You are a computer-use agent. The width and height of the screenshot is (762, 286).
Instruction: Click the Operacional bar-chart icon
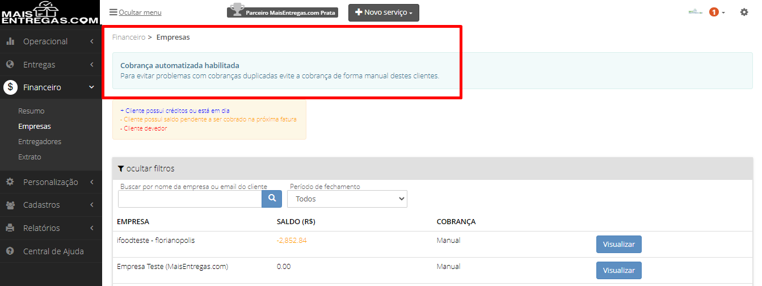click(x=10, y=41)
